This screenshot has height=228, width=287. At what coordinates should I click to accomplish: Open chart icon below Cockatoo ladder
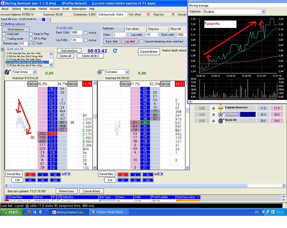156,174
